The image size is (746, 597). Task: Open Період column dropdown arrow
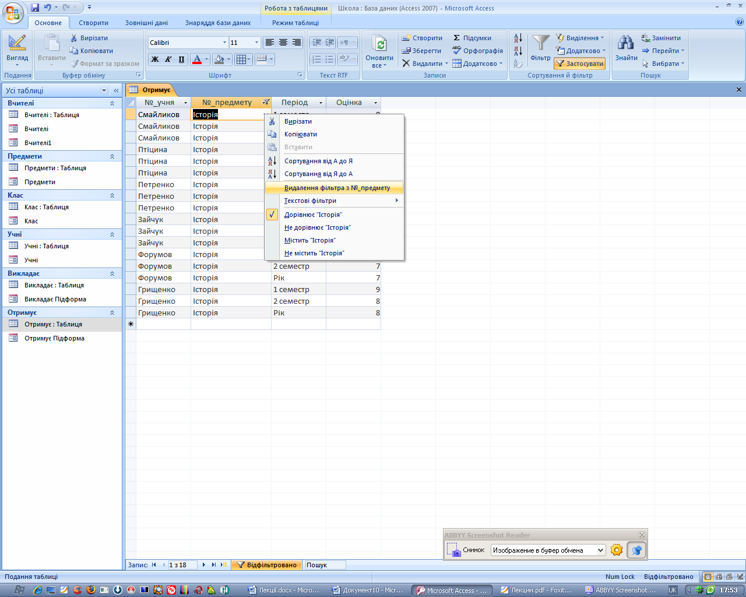(x=321, y=103)
